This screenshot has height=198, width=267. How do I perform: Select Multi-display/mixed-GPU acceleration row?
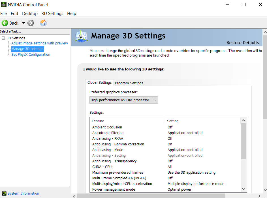point(165,184)
